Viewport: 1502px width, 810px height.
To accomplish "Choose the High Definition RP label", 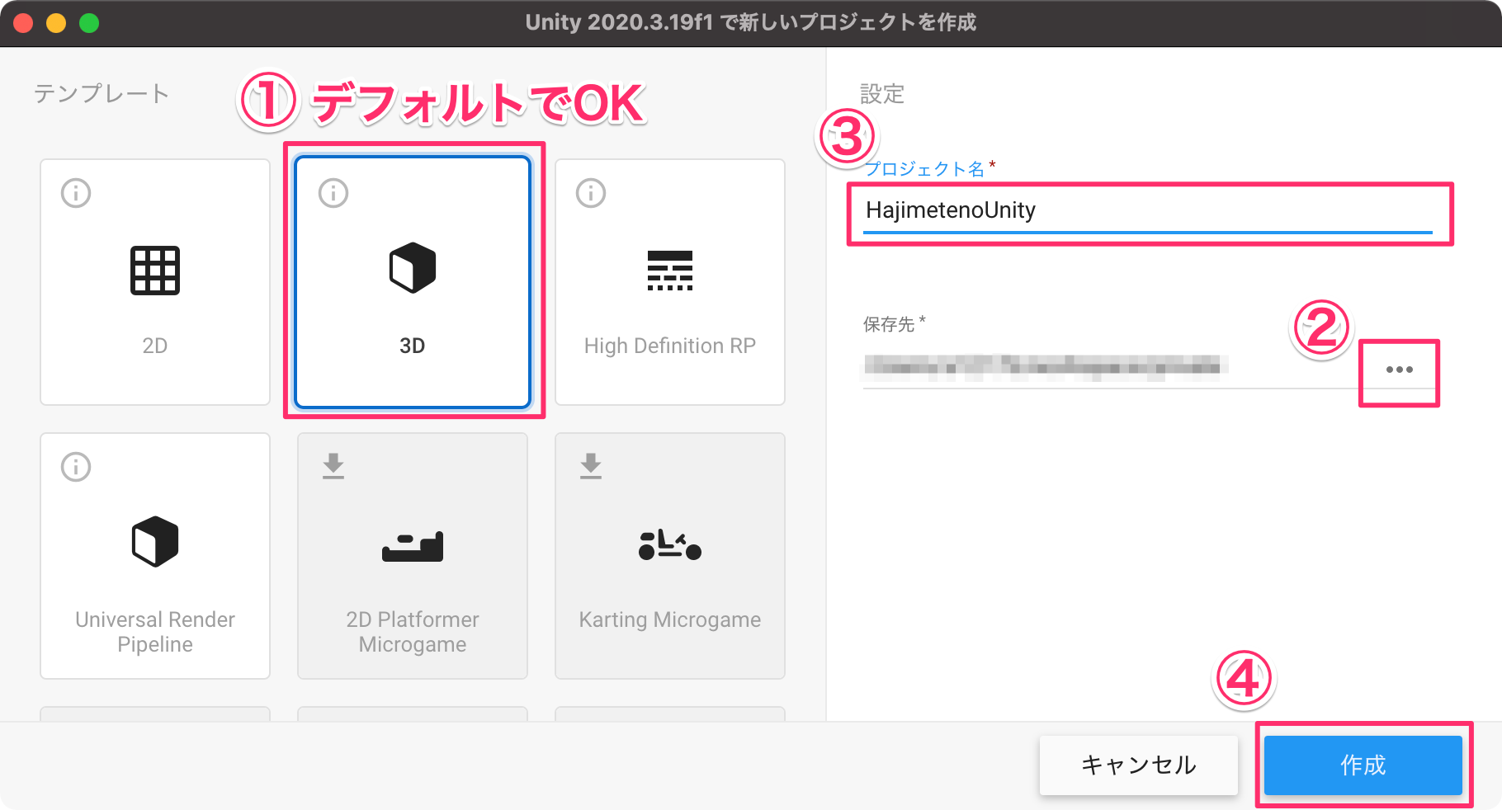I will pyautogui.click(x=670, y=346).
